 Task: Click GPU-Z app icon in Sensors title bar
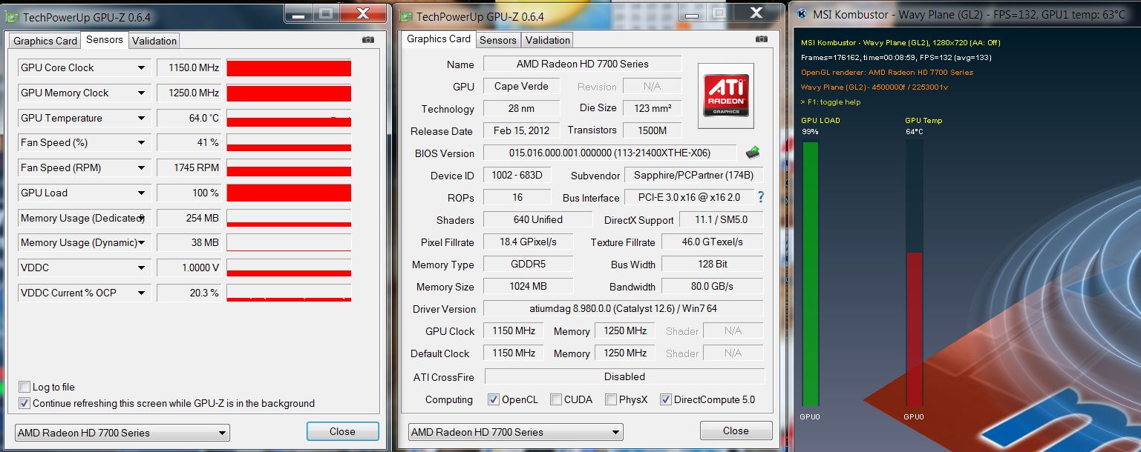[13, 16]
